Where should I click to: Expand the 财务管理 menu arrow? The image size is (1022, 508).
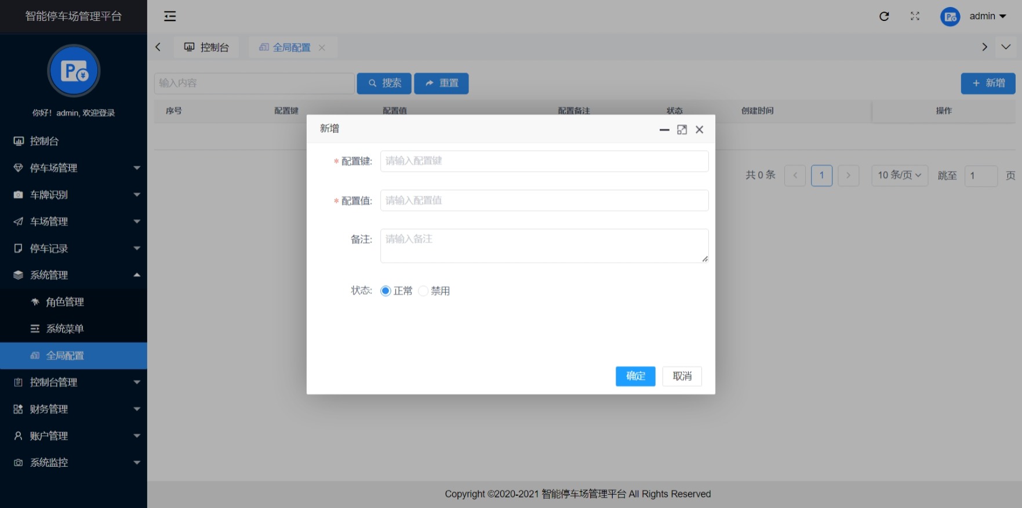(137, 409)
